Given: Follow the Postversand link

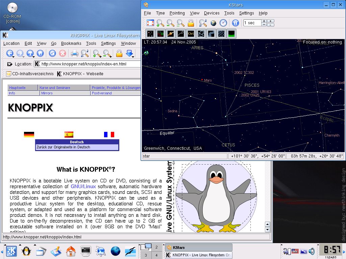Looking at the screenshot, I should (102, 93).
